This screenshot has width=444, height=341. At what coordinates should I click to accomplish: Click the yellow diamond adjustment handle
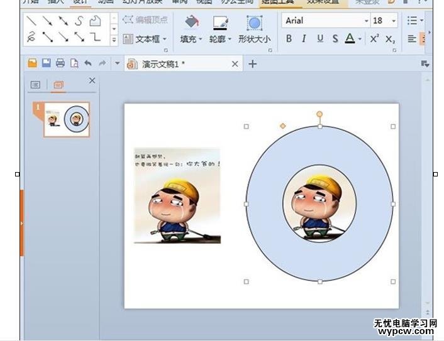coord(282,126)
